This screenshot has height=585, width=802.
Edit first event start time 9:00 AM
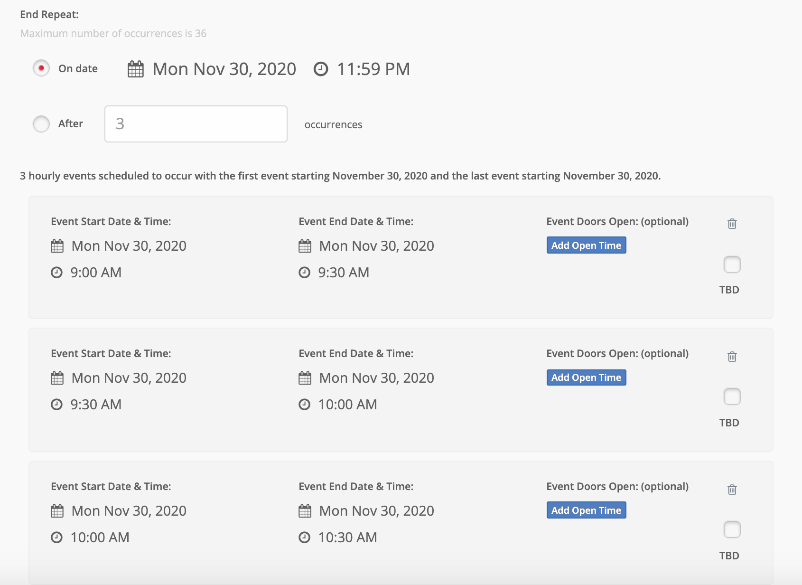tap(96, 273)
